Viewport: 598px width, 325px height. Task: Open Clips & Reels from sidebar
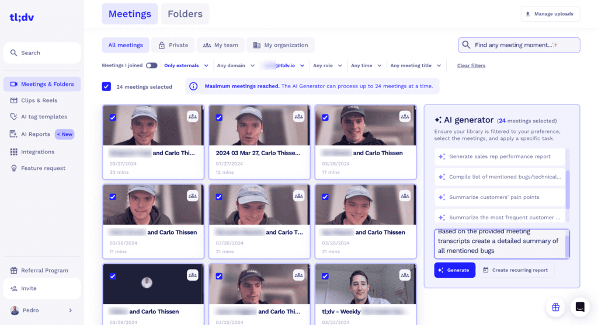pyautogui.click(x=39, y=100)
